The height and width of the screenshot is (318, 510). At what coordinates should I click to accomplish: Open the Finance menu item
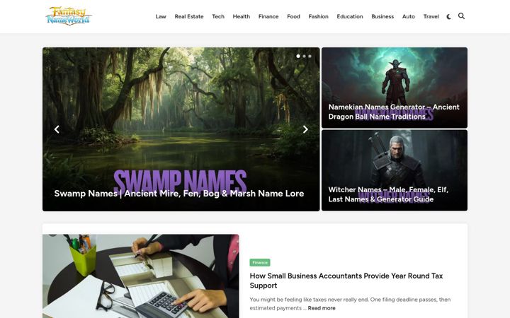(x=268, y=16)
